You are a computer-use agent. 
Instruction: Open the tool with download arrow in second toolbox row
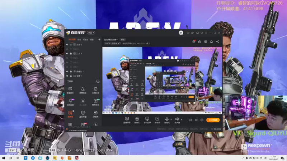coord(83,102)
